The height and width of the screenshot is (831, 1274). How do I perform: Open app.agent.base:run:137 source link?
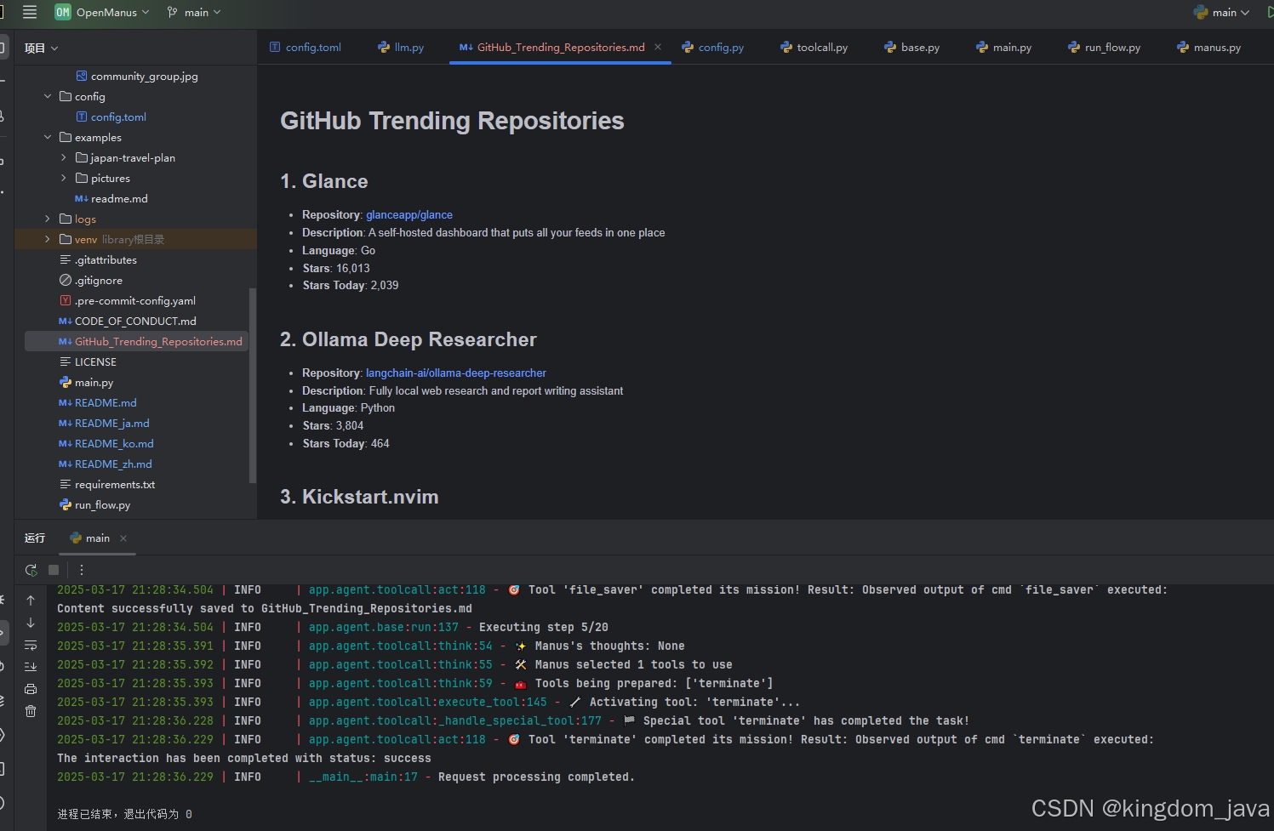[384, 628]
